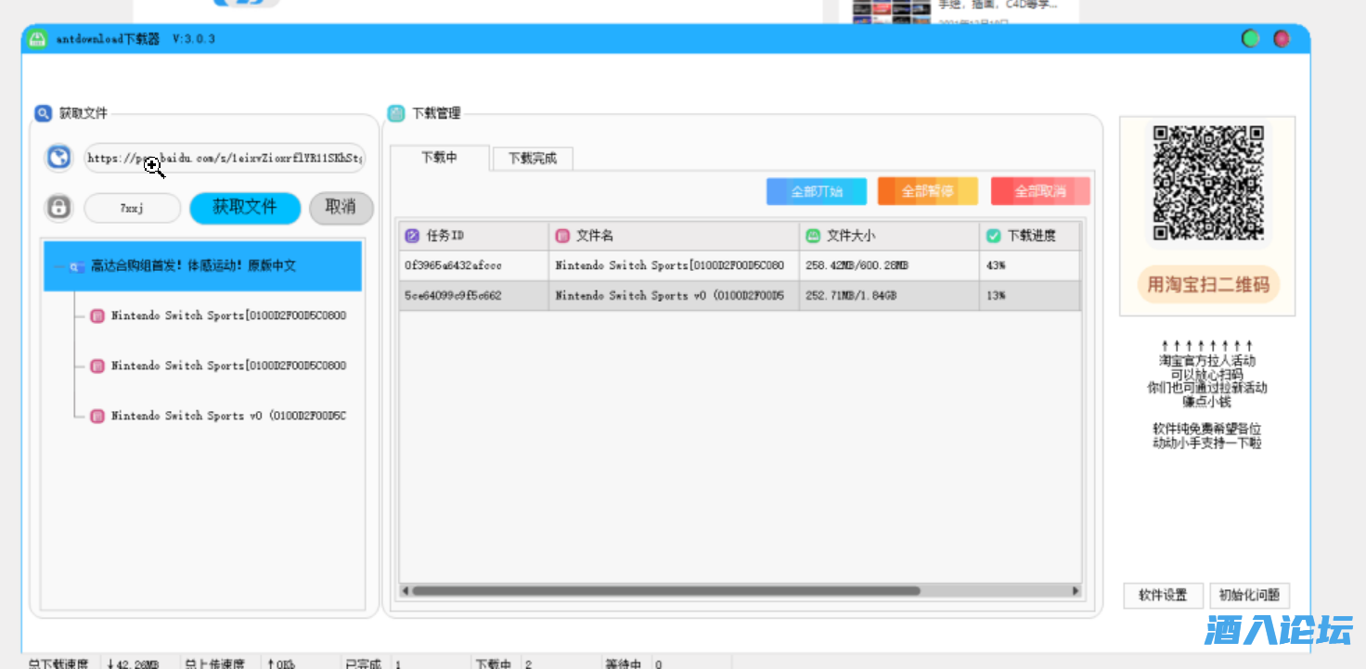The height and width of the screenshot is (669, 1366).
Task: Click the green round button in title bar
Action: [1251, 39]
